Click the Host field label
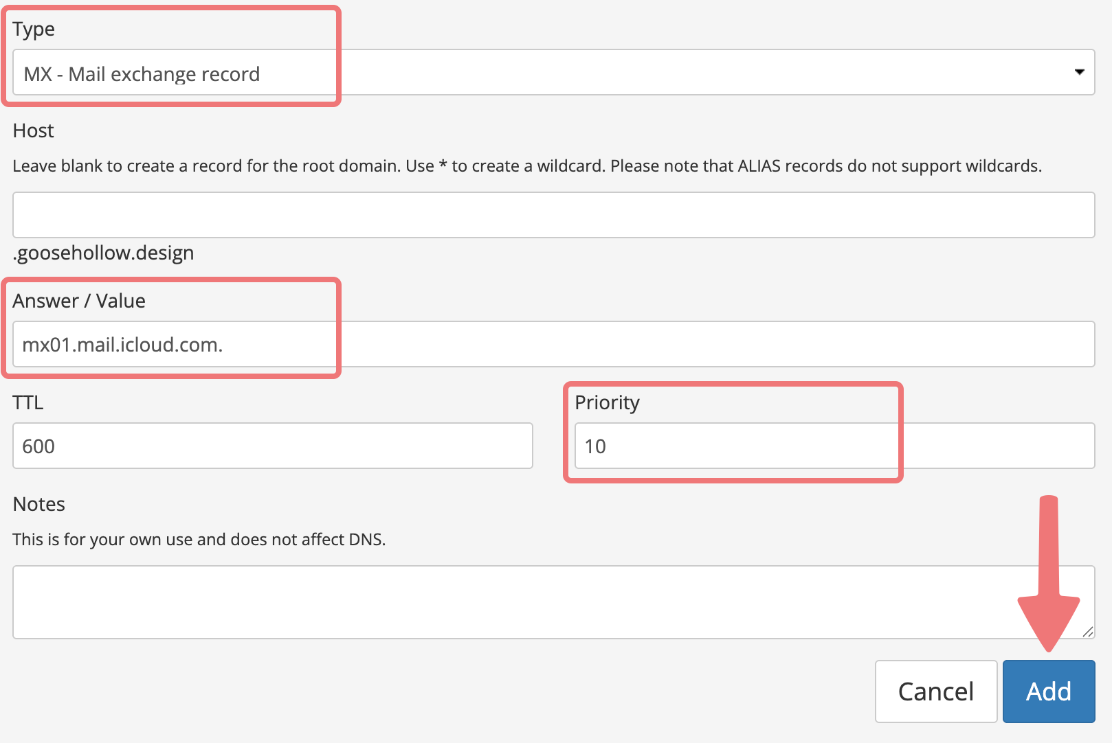1112x743 pixels. coord(33,130)
